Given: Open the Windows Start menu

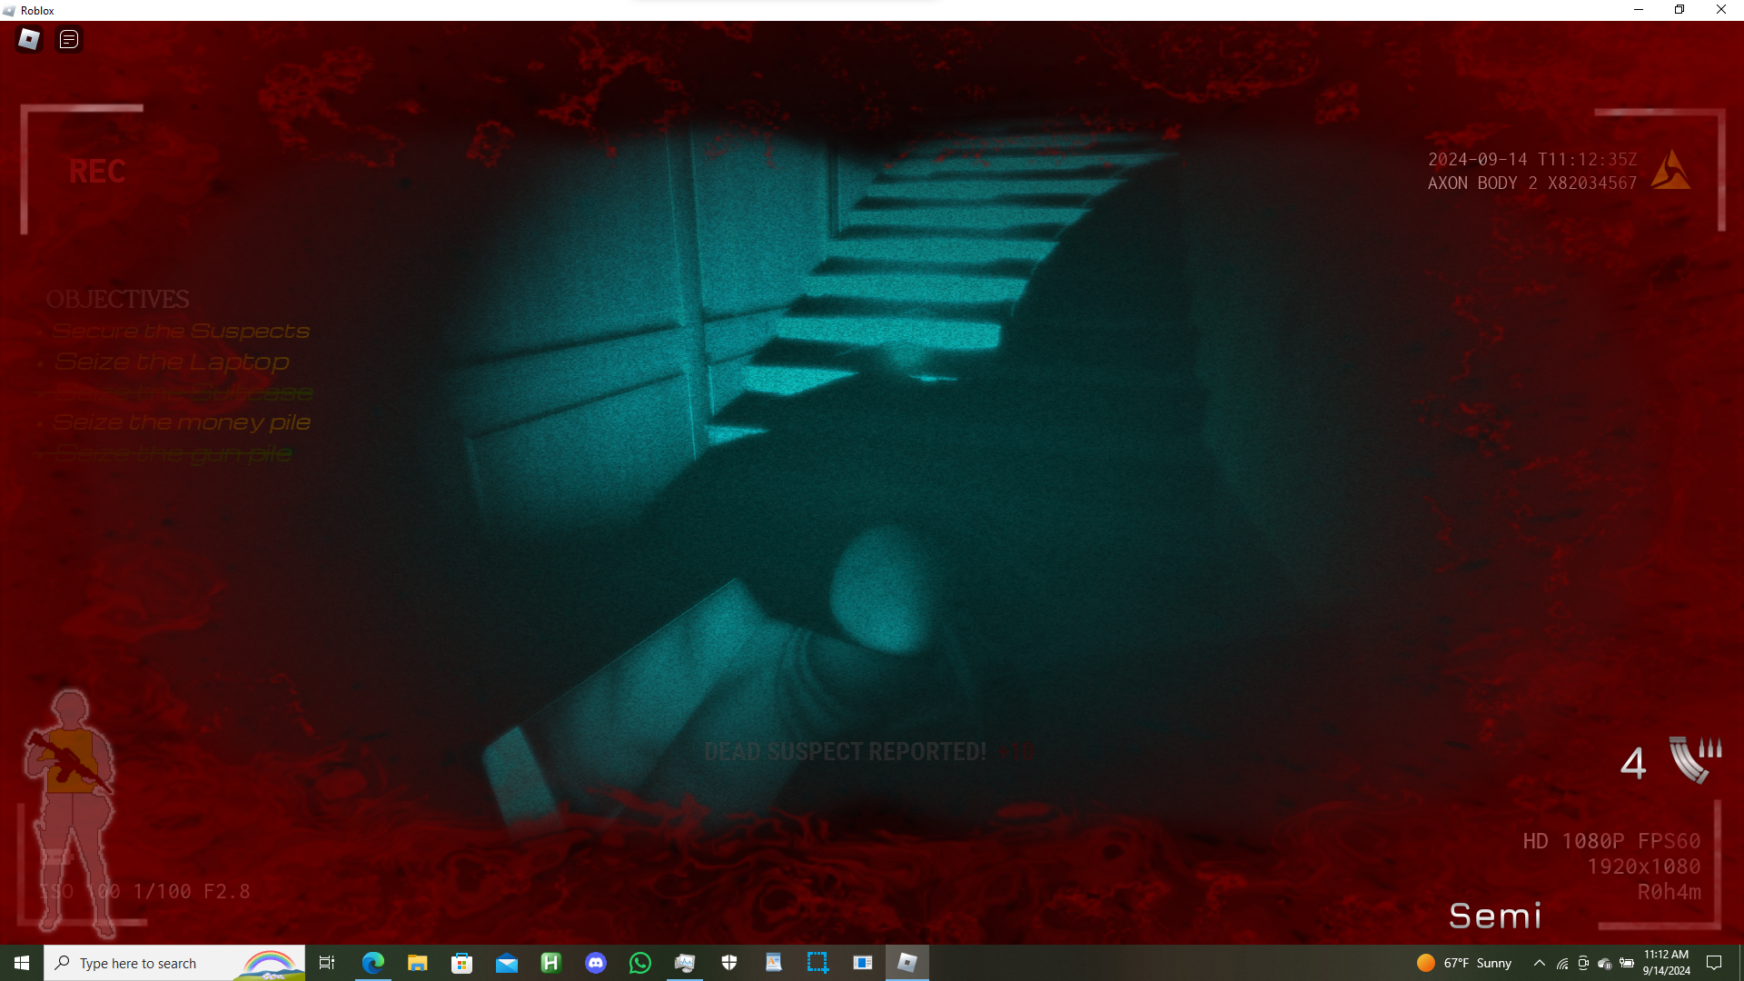Looking at the screenshot, I should (22, 963).
